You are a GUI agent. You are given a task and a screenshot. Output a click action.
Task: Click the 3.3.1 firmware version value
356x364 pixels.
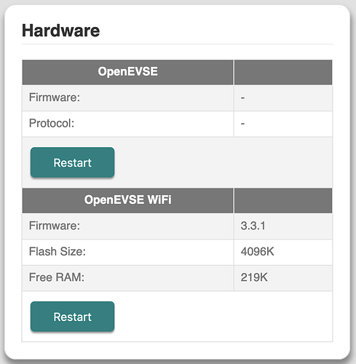point(253,226)
